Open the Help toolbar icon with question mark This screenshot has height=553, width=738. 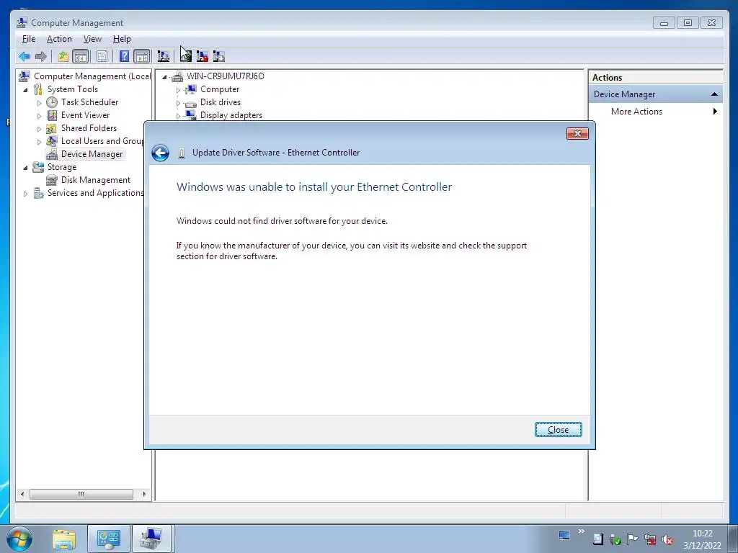(124, 56)
